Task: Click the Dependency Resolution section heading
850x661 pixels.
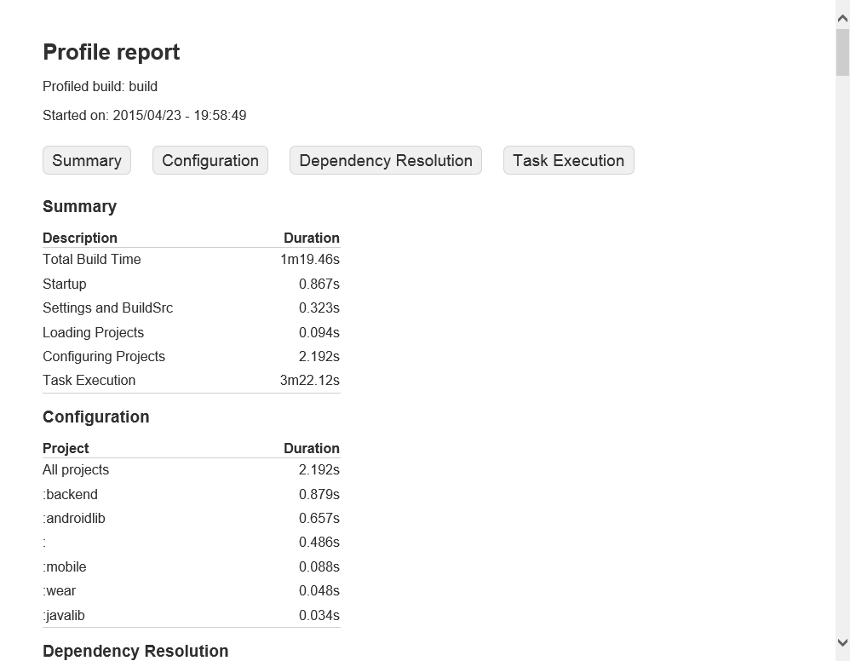Action: click(x=135, y=651)
